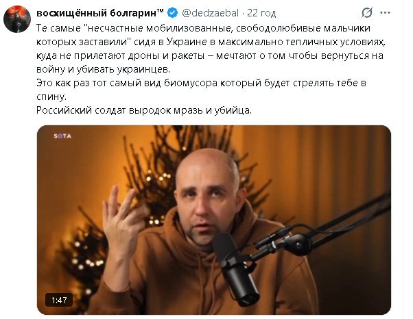Screen dimensions: 413x319
Task: Click the 1:47 video duration badge
Action: [x=59, y=300]
